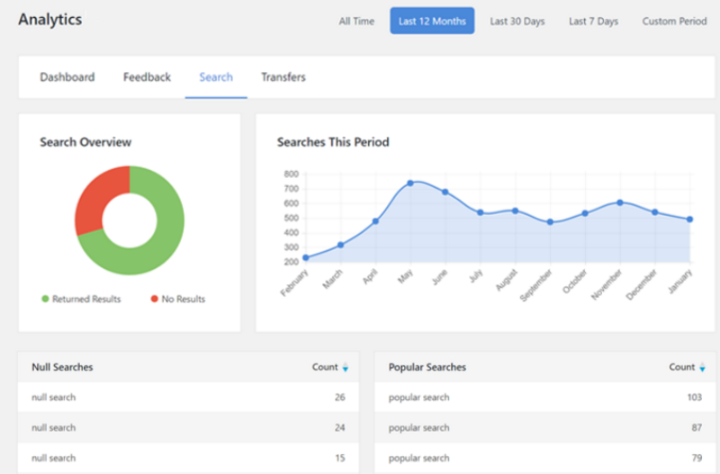Click the February data point on chart
Image resolution: width=720 pixels, height=474 pixels.
point(306,258)
